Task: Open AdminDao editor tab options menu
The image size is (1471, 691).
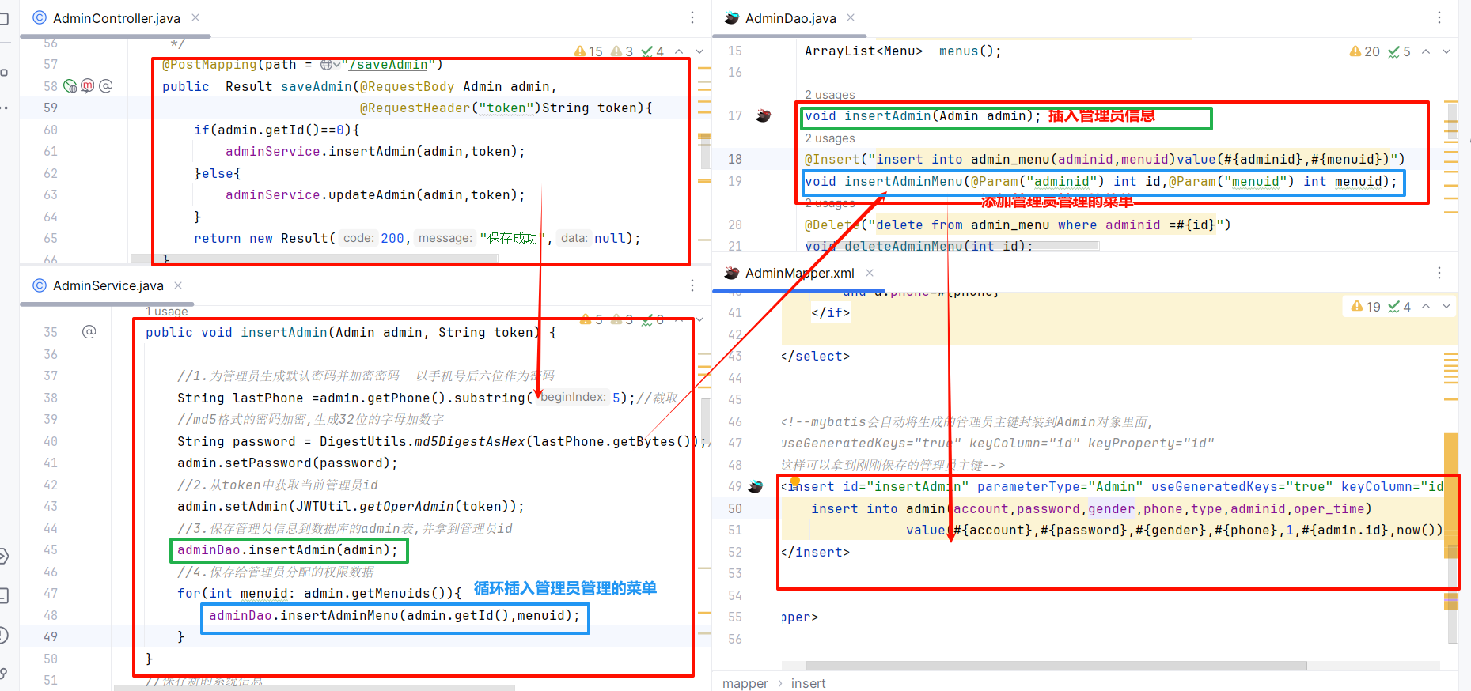Action: (x=1439, y=17)
